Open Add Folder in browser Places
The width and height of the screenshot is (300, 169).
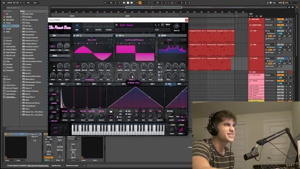coord(11,97)
